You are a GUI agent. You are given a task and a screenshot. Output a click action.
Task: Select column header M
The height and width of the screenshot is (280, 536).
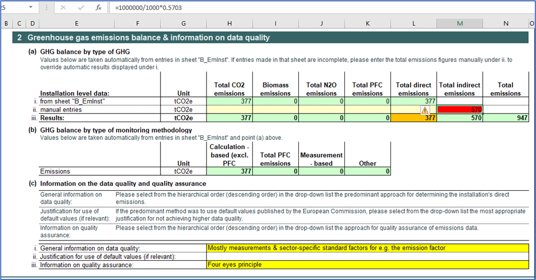459,23
